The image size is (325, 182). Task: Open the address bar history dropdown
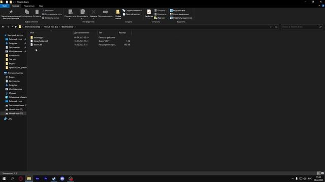pyautogui.click(x=271, y=27)
